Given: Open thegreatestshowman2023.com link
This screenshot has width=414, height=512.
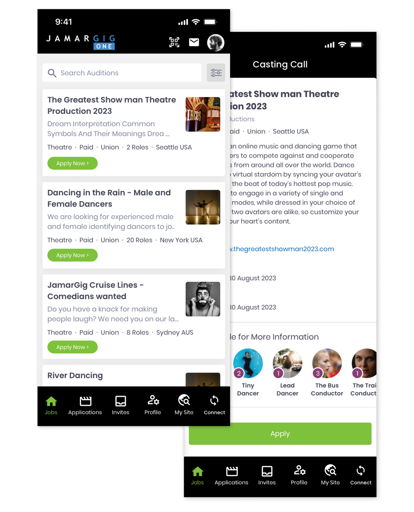Looking at the screenshot, I should tap(282, 249).
